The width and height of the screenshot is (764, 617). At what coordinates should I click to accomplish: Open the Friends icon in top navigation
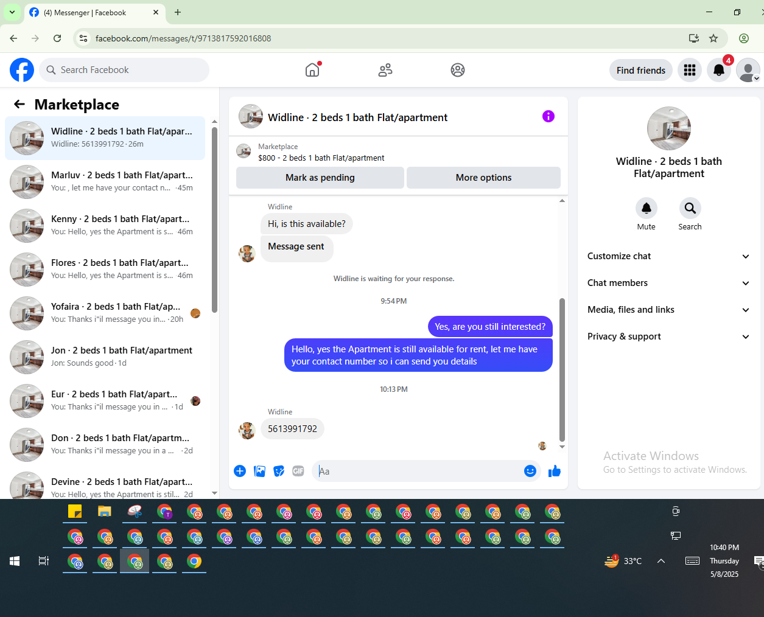point(385,70)
